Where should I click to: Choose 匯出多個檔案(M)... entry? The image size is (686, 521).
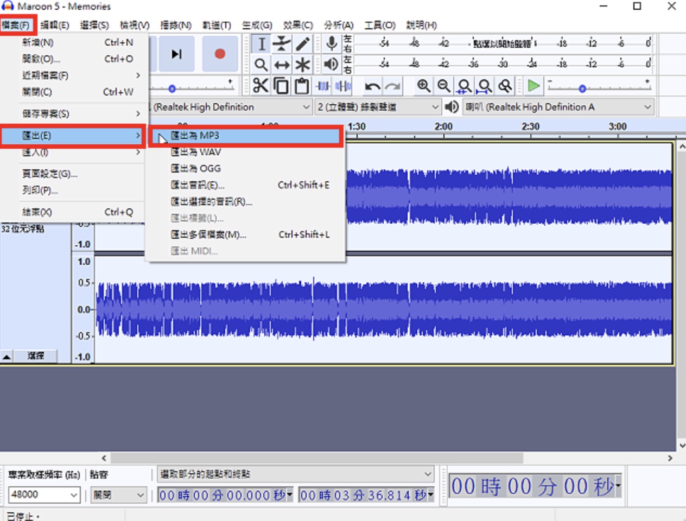[x=246, y=234]
